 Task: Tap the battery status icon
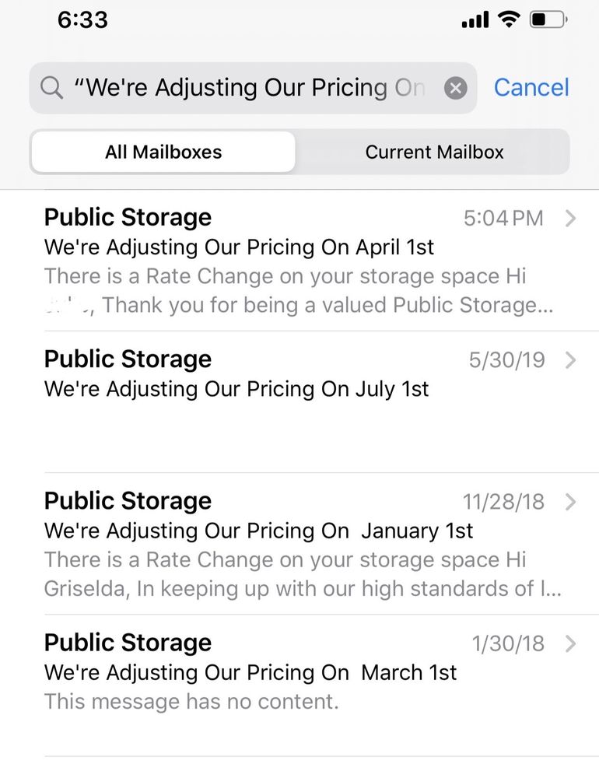[550, 20]
